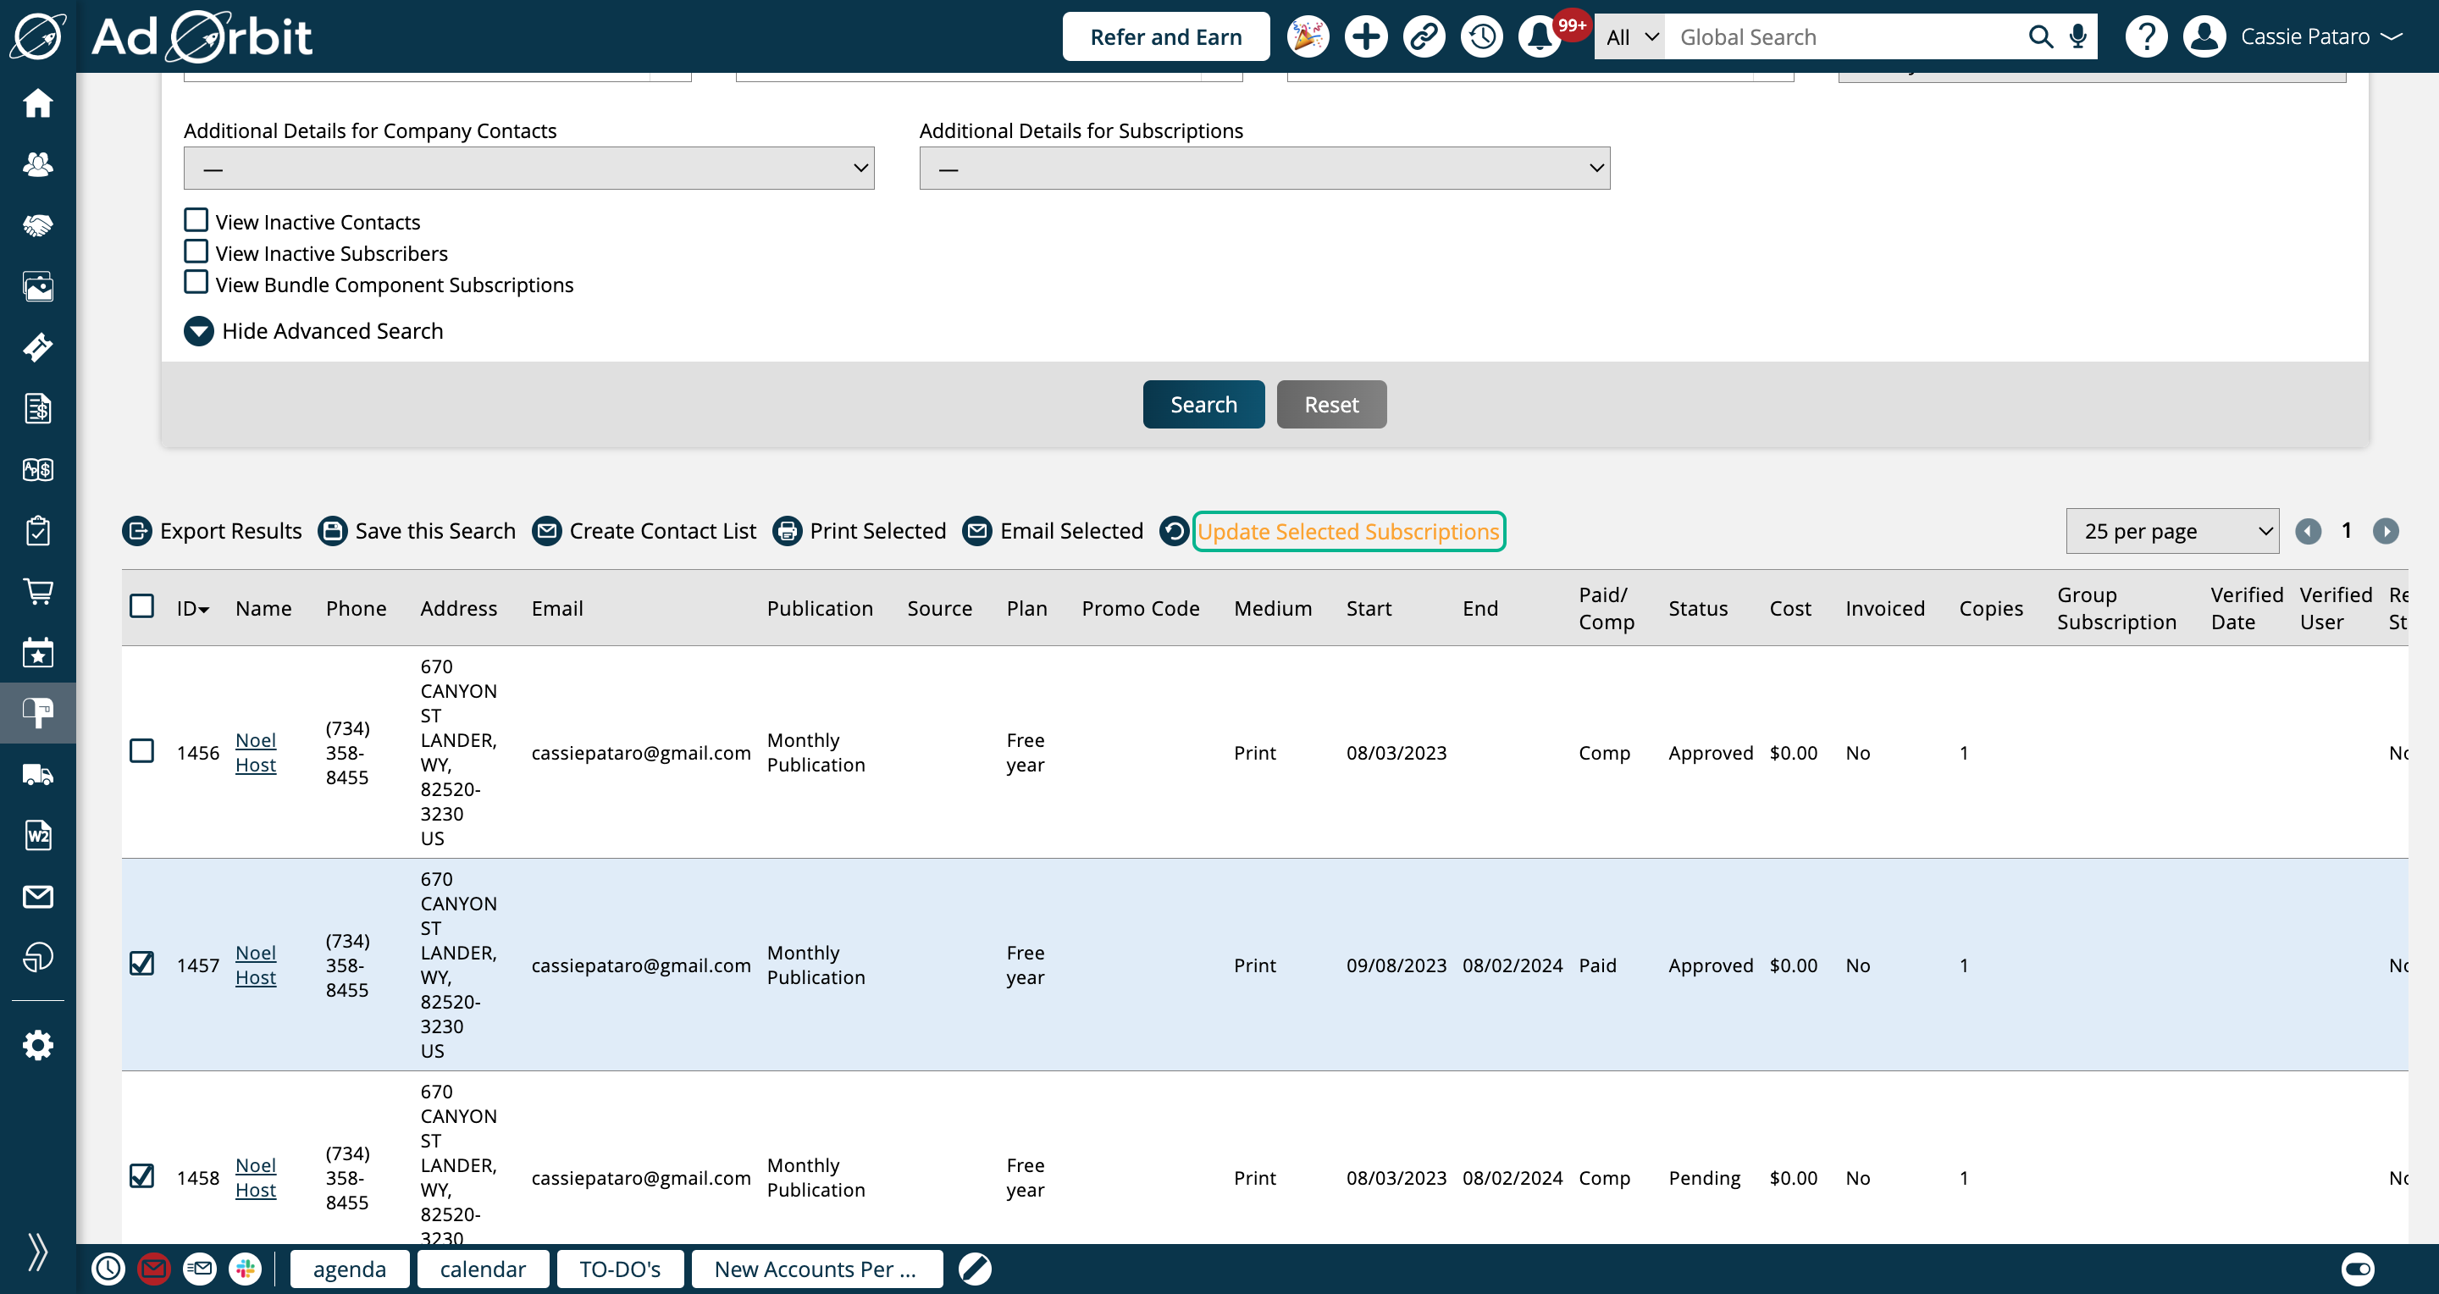Image resolution: width=2439 pixels, height=1294 pixels.
Task: Open the TO-DO's tab in bottom bar
Action: tap(620, 1269)
